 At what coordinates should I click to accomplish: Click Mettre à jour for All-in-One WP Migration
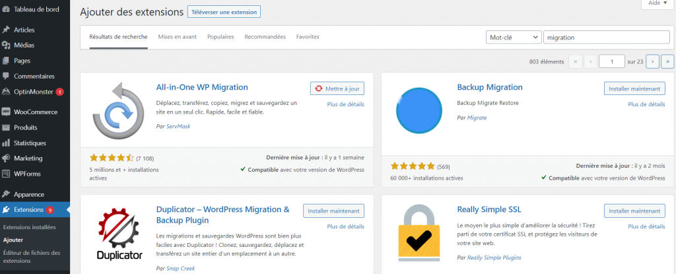coord(337,88)
